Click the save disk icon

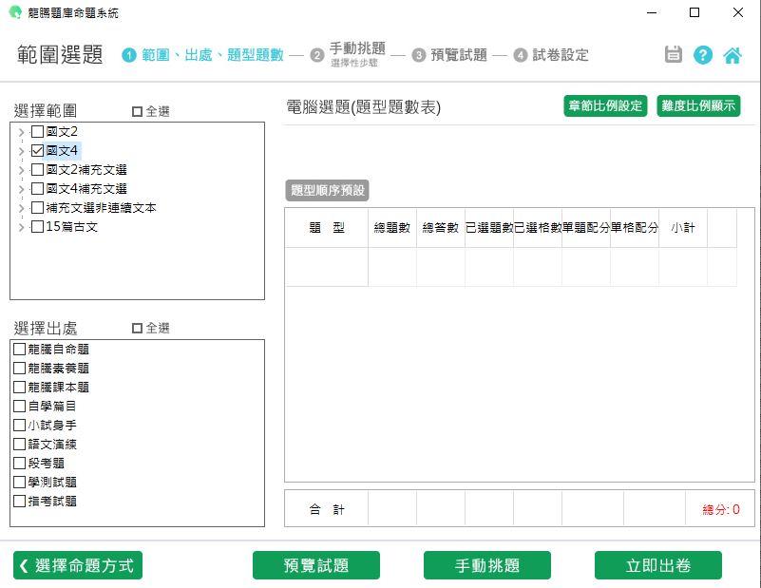[x=674, y=55]
